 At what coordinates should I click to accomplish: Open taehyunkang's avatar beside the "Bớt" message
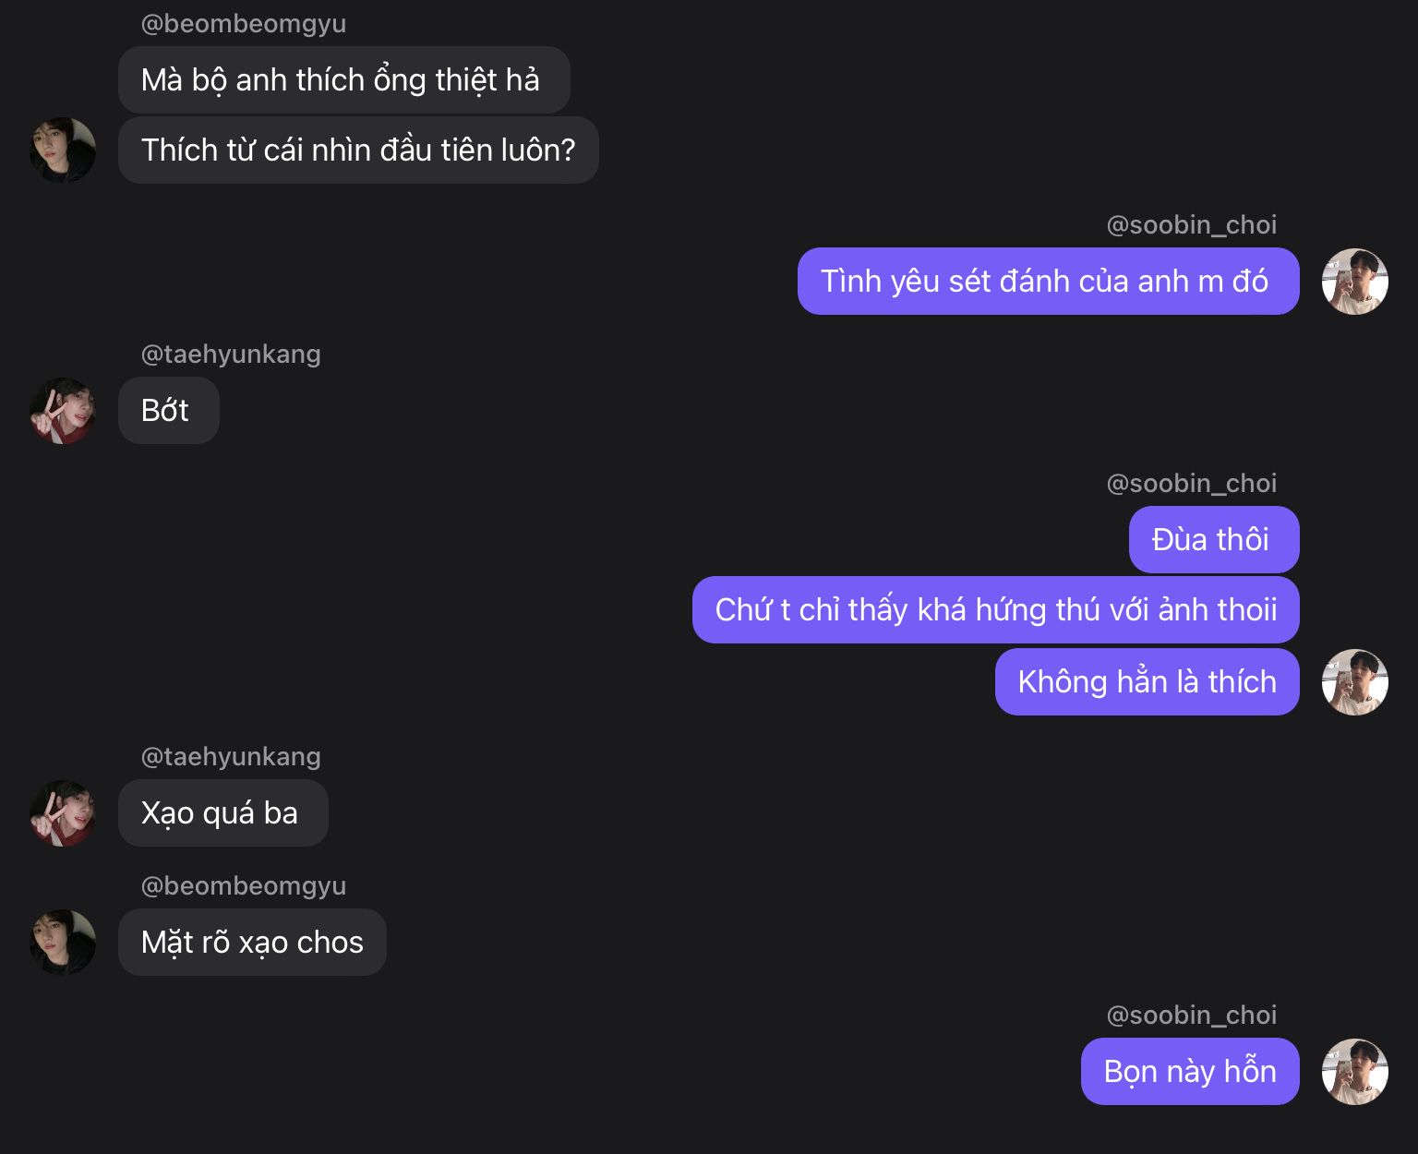click(63, 411)
